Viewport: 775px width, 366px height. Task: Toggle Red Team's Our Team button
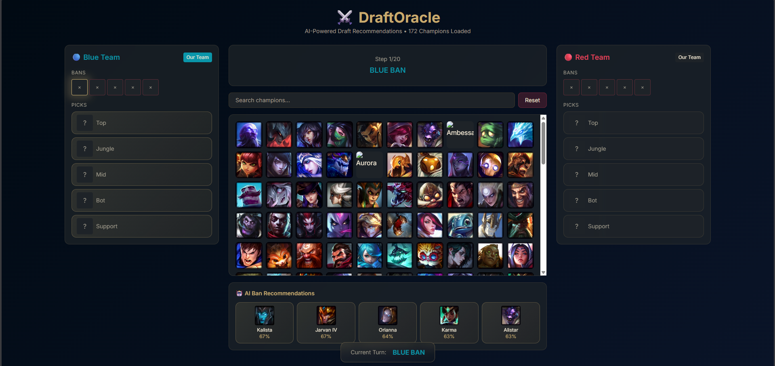point(689,57)
